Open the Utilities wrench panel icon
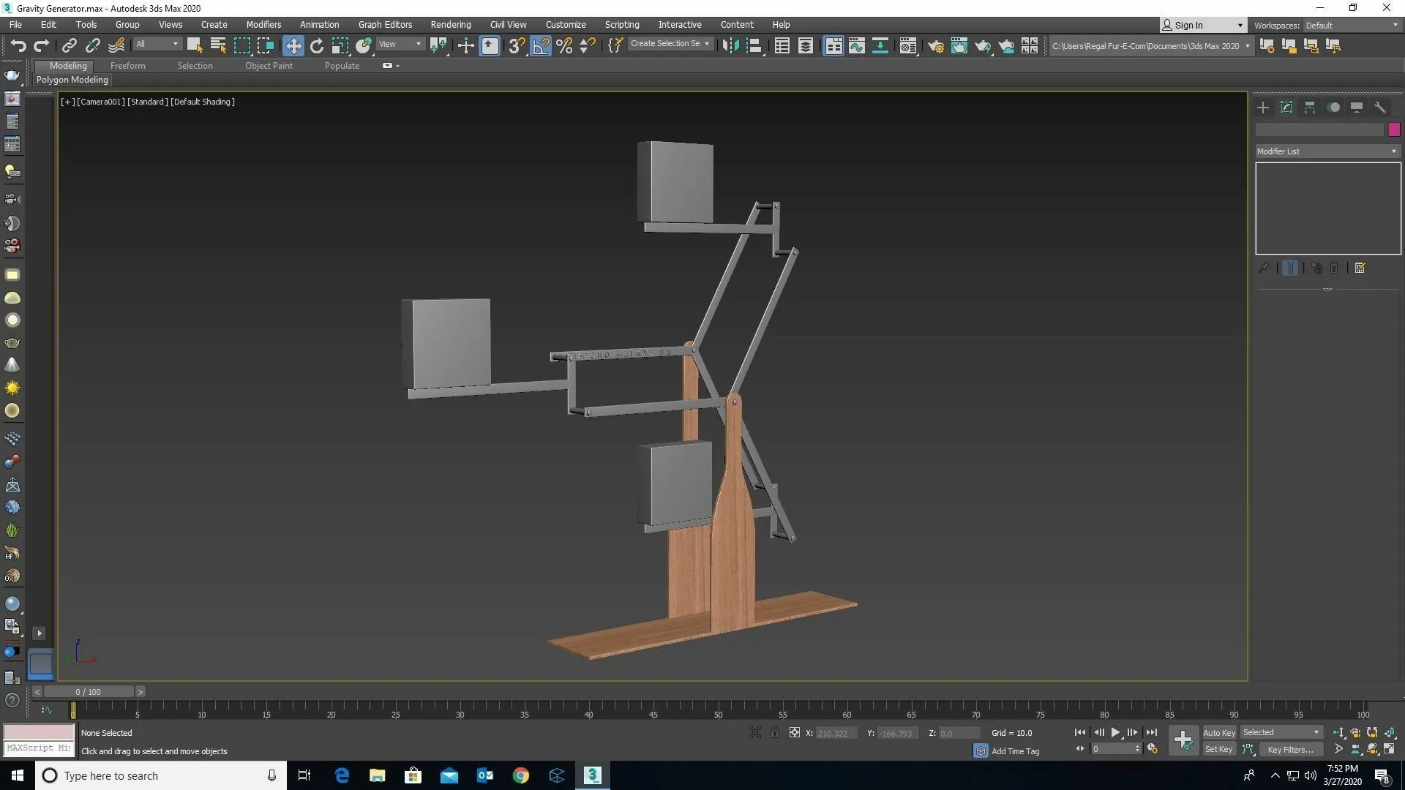 (x=1380, y=108)
